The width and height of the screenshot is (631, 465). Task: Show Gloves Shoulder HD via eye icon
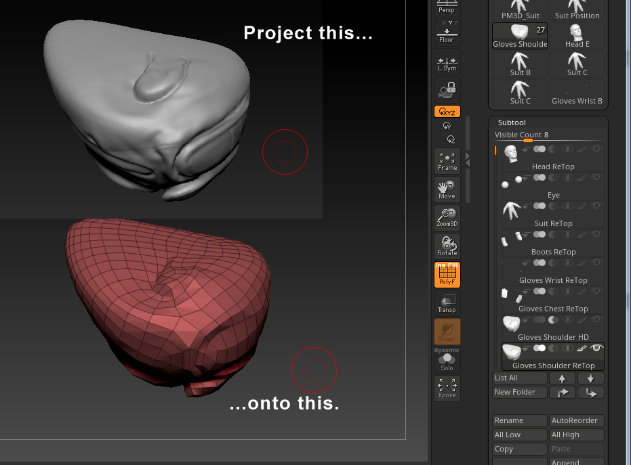pos(596,319)
